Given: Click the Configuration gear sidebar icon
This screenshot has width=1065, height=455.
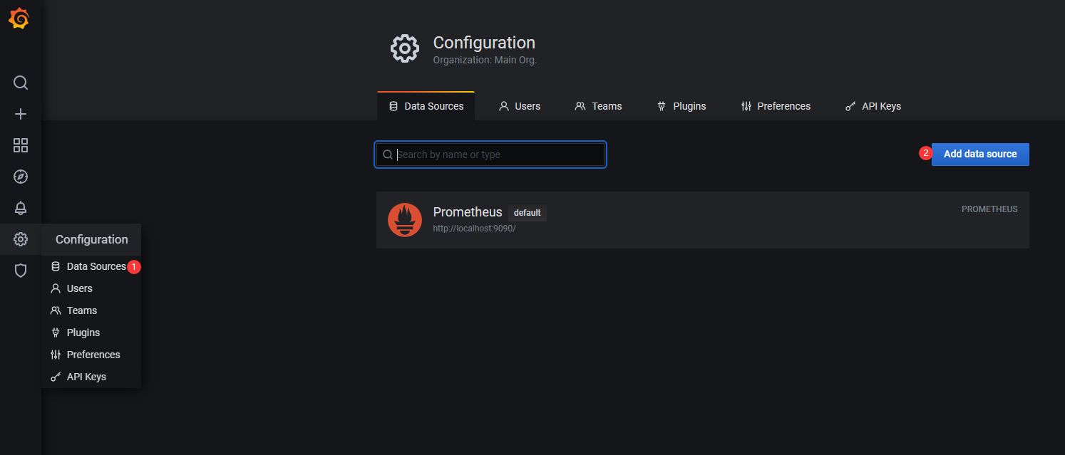Looking at the screenshot, I should pos(21,239).
